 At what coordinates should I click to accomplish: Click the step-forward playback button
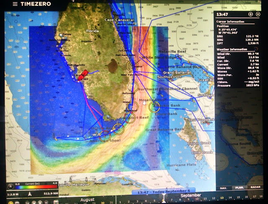[46, 202]
